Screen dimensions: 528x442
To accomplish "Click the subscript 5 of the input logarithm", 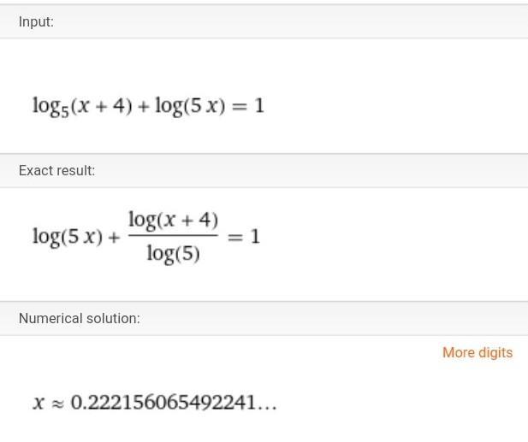I will (x=65, y=112).
